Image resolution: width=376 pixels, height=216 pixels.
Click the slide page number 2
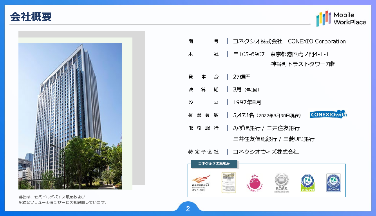(188, 209)
